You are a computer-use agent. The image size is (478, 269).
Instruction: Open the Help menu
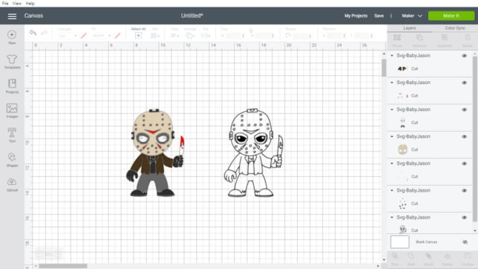tap(30, 4)
